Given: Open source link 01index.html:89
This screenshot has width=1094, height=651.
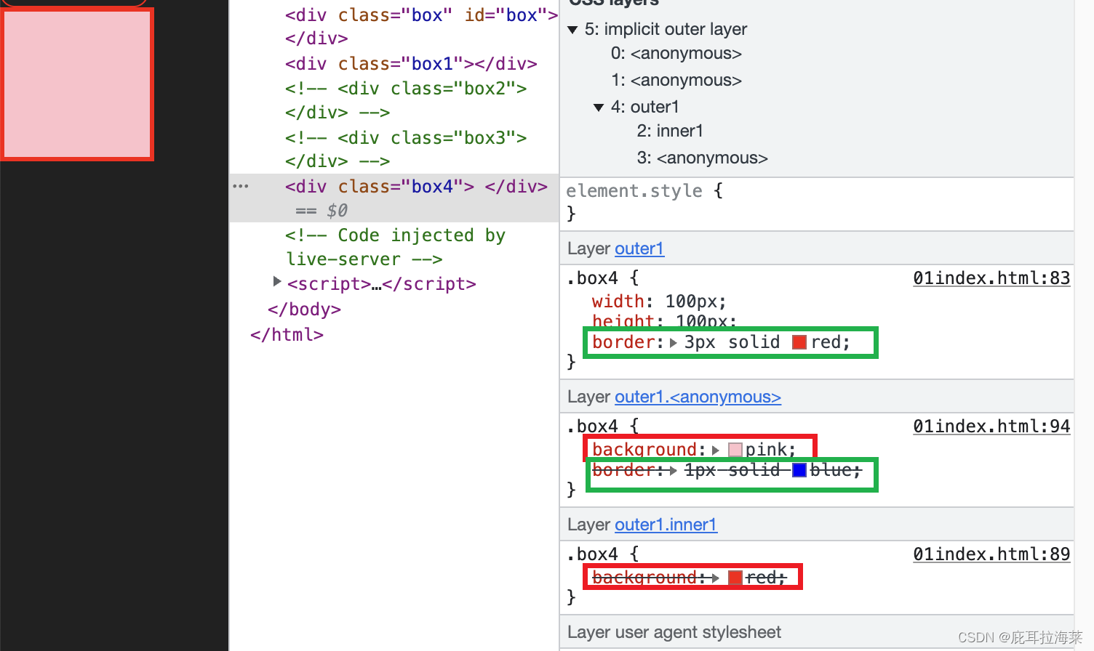Looking at the screenshot, I should 991,554.
